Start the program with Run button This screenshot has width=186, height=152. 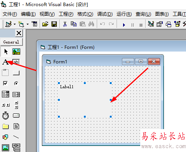point(124,25)
